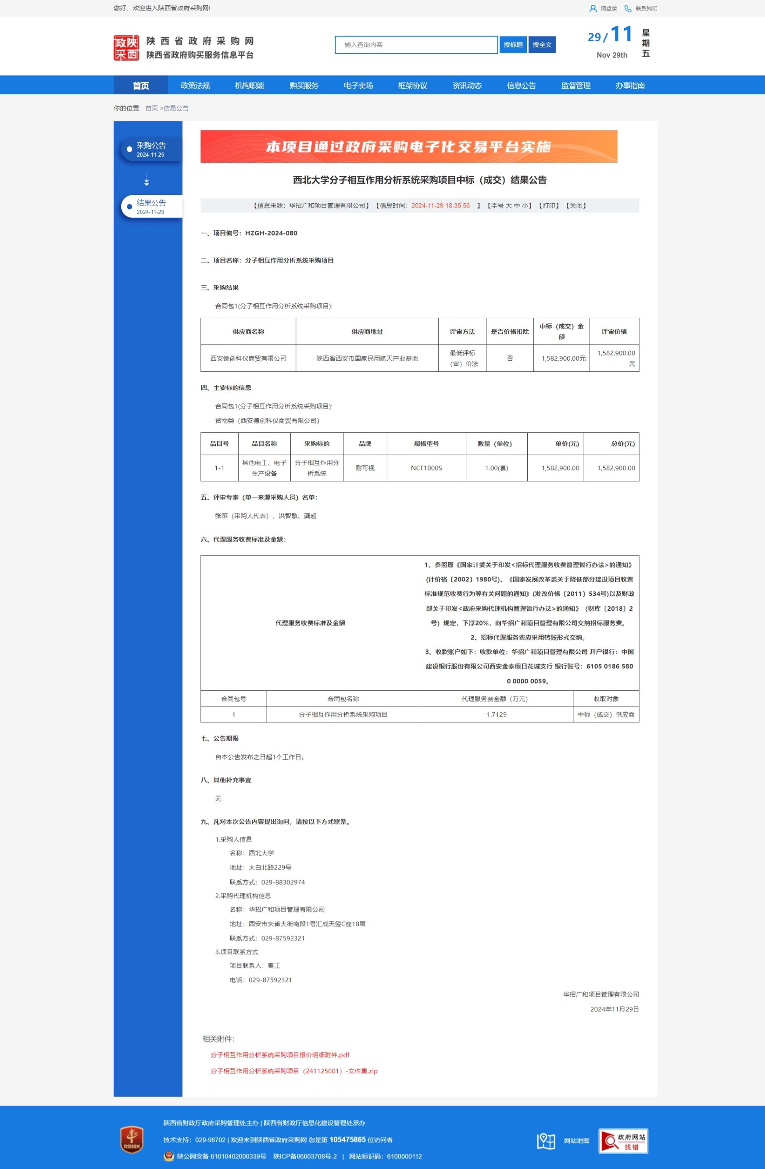Download the 报价明细附件.pdf attachment

[x=279, y=1054]
